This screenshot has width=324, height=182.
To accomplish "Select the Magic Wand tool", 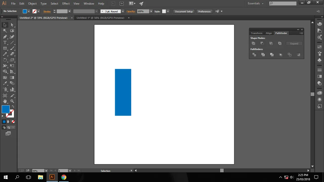I will coord(5,31).
